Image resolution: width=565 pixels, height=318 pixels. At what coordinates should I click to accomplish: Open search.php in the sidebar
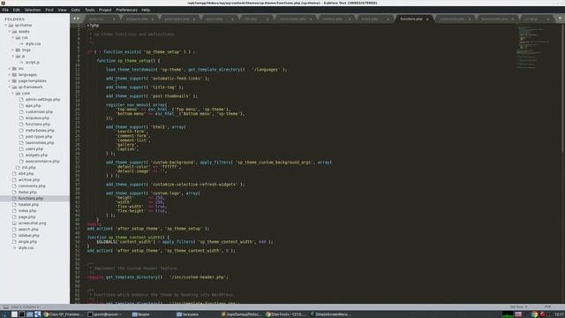click(x=28, y=229)
